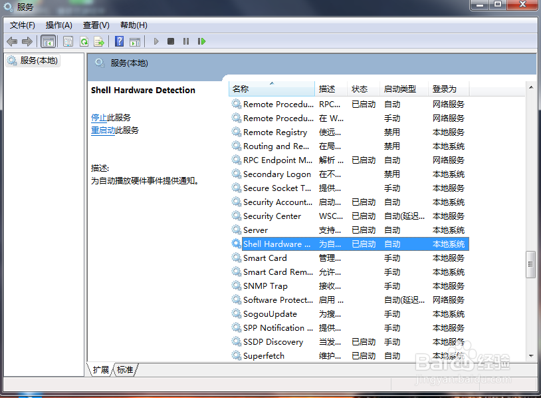Select the Smart Card Rem... service
The height and width of the screenshot is (398, 541).
pos(349,272)
